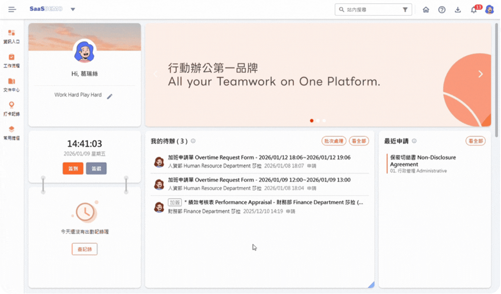Open 看全部 next to 最近申請
Viewport: 501px width, 294px height.
click(475, 141)
